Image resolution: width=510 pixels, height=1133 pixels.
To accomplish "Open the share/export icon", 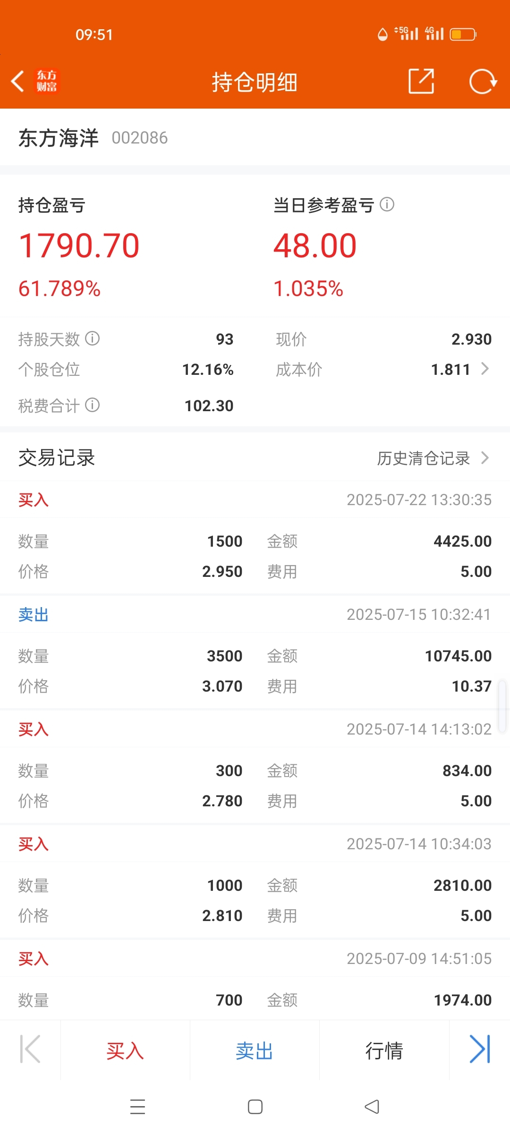I will tap(421, 81).
